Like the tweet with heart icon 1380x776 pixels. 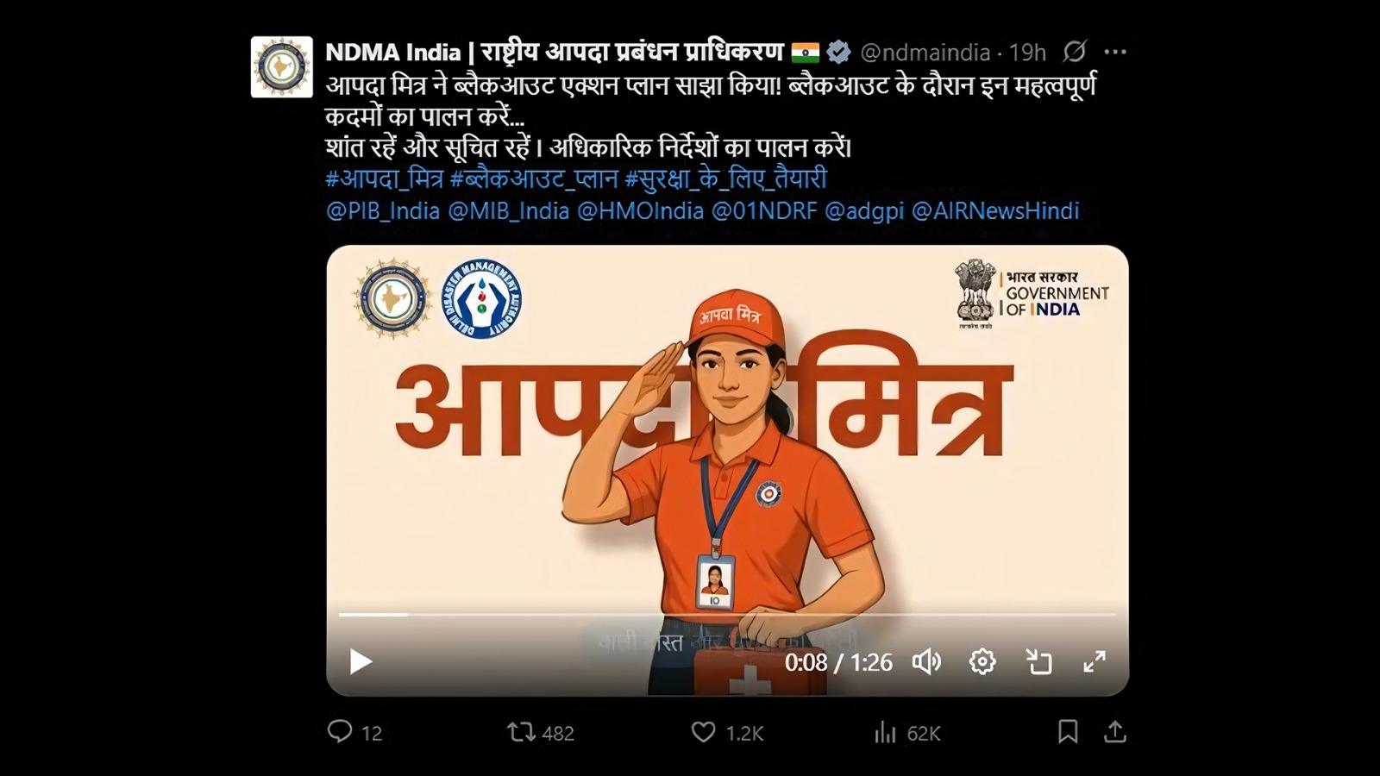click(704, 732)
